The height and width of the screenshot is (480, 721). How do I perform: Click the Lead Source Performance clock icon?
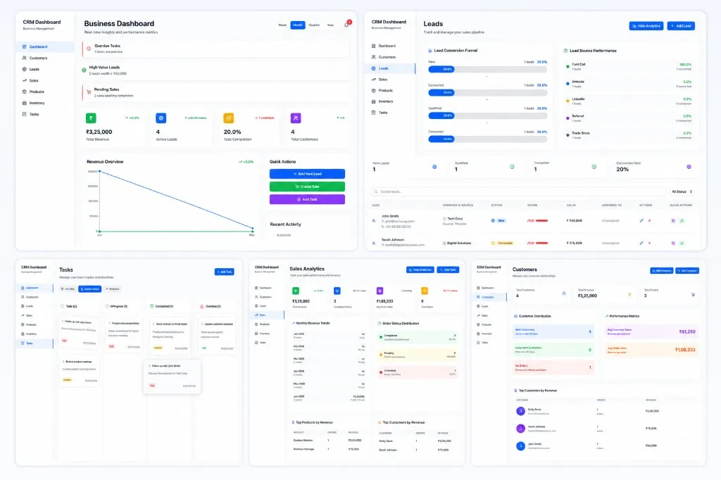point(565,51)
